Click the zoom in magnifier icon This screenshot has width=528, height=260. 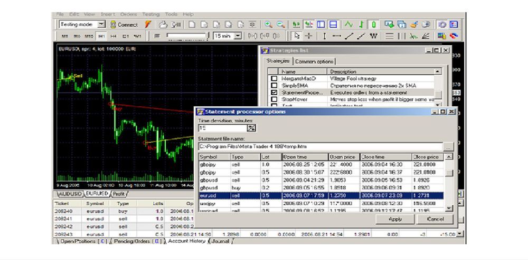(268, 25)
